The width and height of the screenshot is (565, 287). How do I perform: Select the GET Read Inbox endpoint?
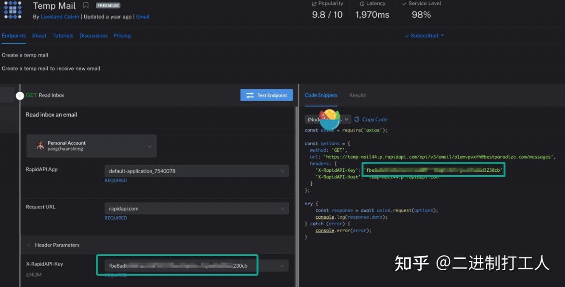point(45,95)
